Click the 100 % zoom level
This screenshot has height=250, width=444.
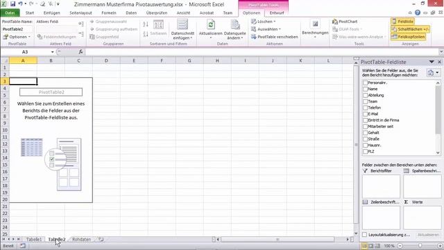coord(389,246)
